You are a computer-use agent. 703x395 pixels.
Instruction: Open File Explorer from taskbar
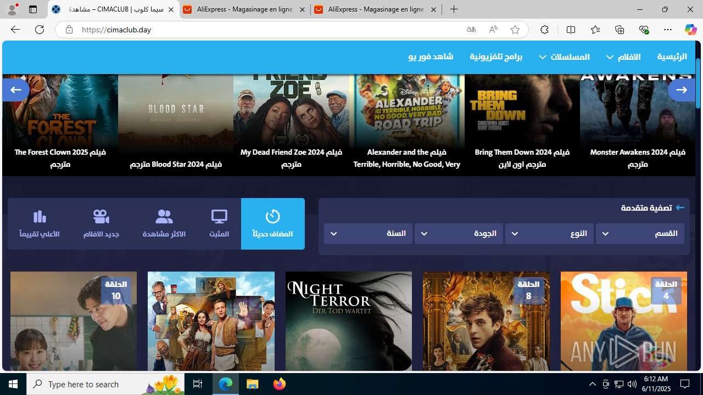(253, 384)
